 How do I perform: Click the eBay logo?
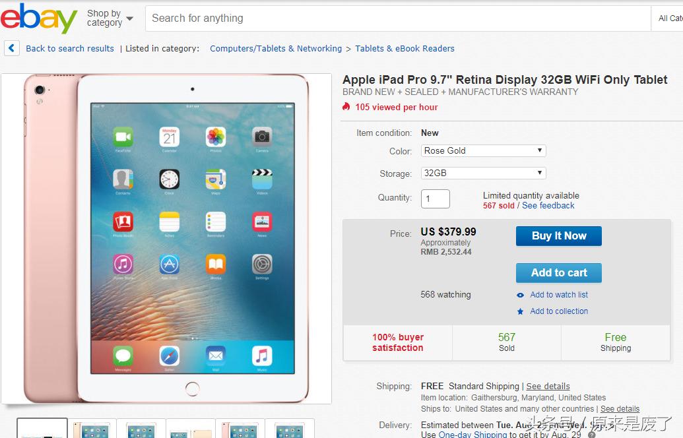(38, 18)
